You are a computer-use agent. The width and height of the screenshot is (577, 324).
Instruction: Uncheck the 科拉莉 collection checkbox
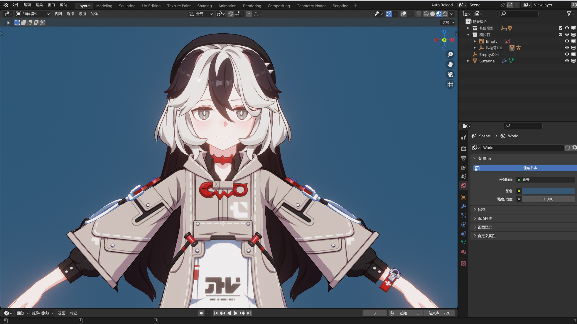[x=561, y=35]
